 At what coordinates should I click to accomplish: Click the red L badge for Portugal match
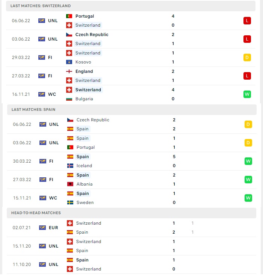tap(247, 21)
